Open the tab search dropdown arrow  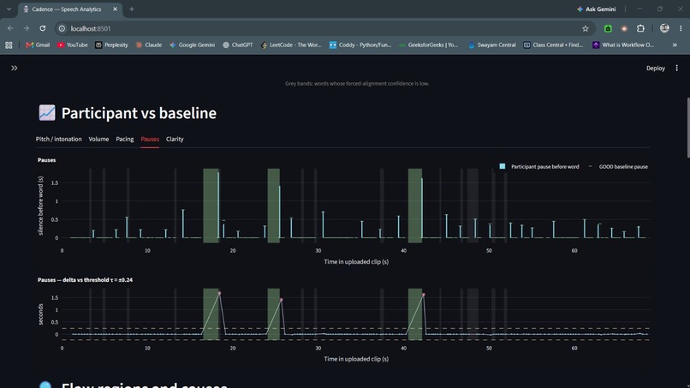[9, 9]
